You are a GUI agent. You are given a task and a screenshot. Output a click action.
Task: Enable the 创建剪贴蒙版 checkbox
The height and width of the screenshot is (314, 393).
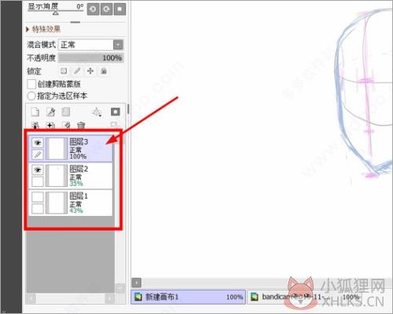coord(31,84)
